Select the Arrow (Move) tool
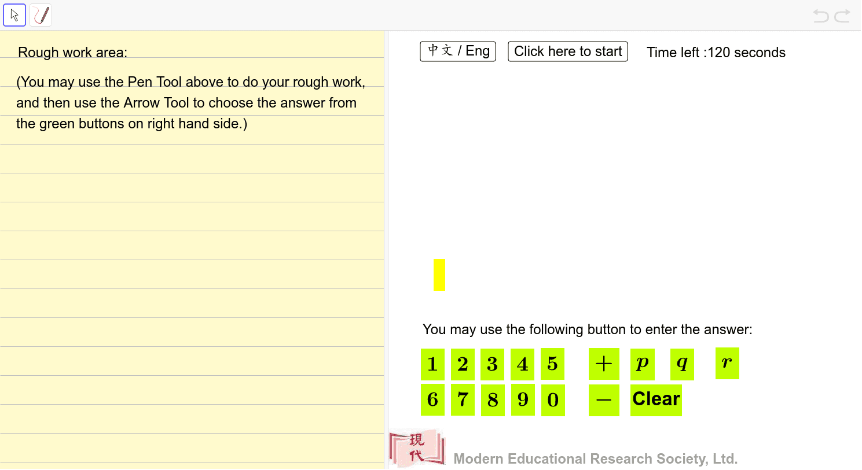 [14, 15]
